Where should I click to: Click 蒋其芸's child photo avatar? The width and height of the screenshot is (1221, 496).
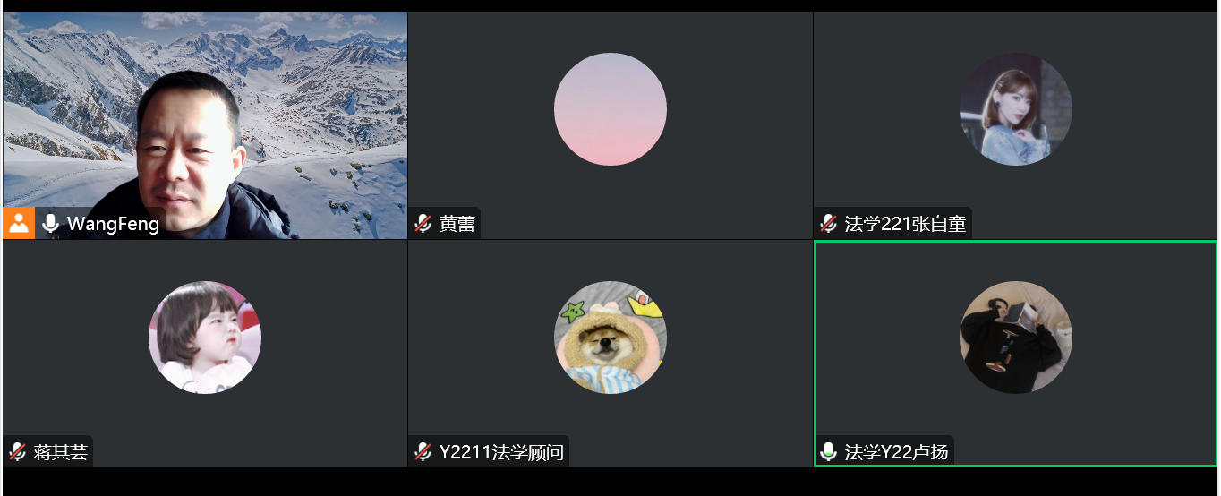tap(205, 338)
